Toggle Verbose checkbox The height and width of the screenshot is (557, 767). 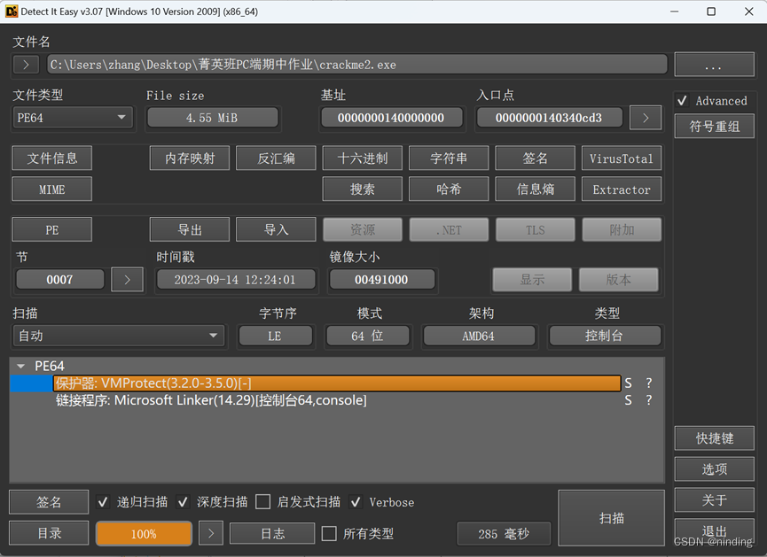tap(356, 502)
